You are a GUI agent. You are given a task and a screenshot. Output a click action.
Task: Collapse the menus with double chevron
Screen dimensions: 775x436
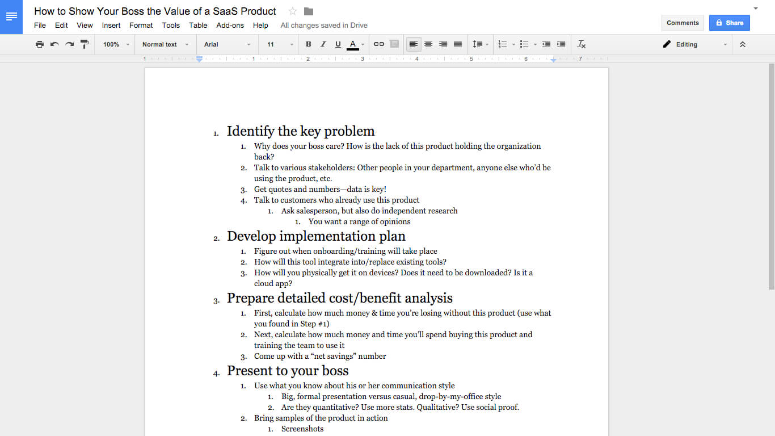click(x=743, y=44)
